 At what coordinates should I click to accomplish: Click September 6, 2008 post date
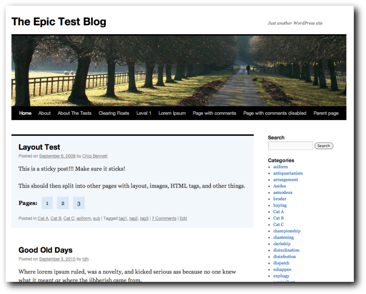(x=57, y=156)
